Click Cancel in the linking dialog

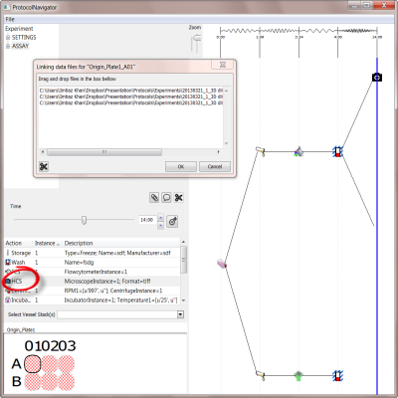[215, 166]
